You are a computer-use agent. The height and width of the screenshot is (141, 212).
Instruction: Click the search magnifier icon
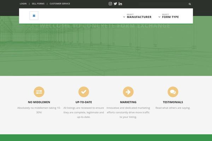(190, 4)
